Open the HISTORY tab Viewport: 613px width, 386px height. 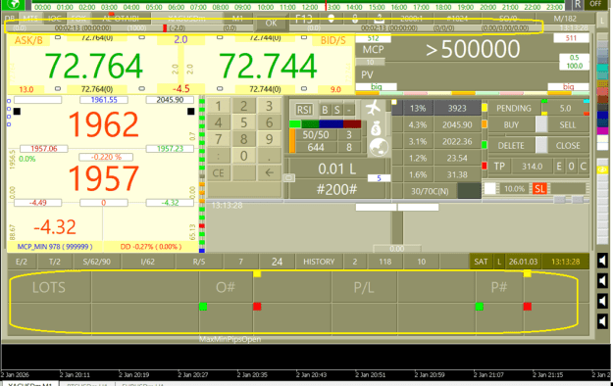click(319, 262)
